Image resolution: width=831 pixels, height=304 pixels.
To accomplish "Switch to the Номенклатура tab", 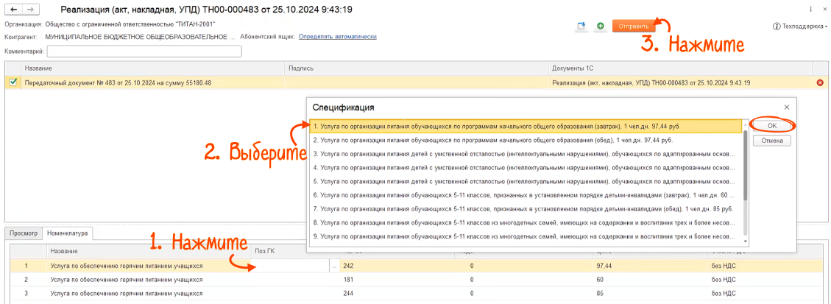I will point(69,233).
